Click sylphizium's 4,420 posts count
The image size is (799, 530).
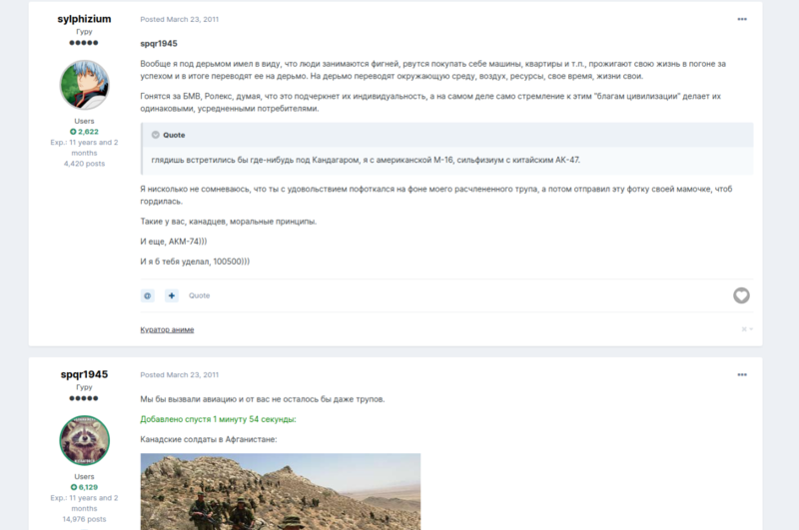(x=84, y=164)
